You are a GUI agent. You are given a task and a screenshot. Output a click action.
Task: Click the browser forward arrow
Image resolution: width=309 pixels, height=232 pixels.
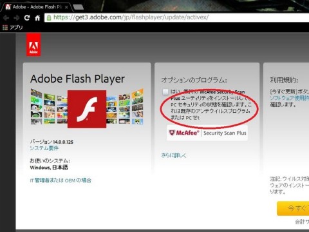coord(16,18)
